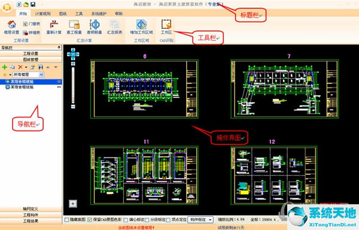Click the vertical zoom slider in canvas

73,85
